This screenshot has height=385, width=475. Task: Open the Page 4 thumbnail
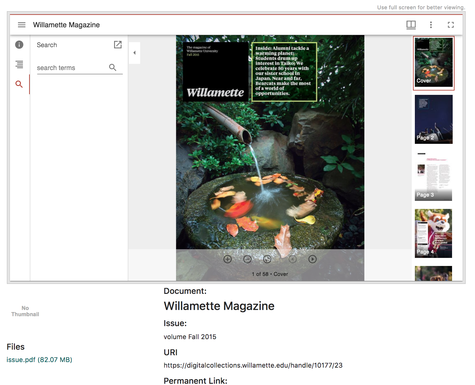click(x=433, y=233)
